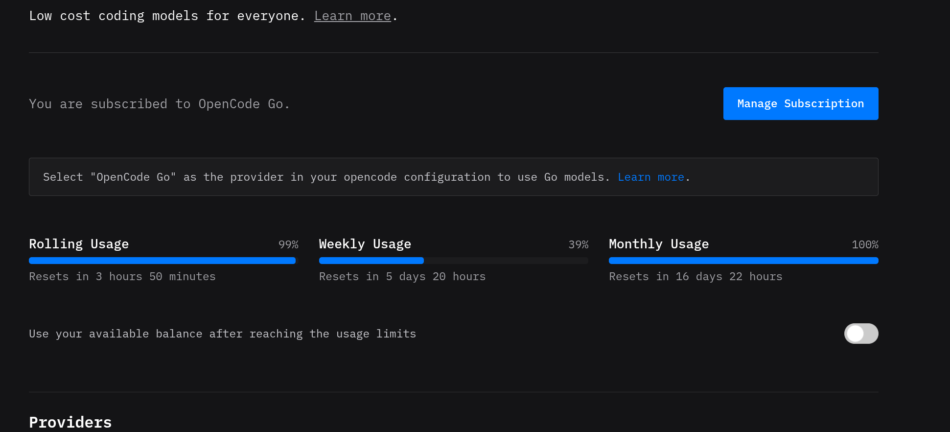
Task: Click the Rolling Usage progress bar
Action: pos(163,261)
